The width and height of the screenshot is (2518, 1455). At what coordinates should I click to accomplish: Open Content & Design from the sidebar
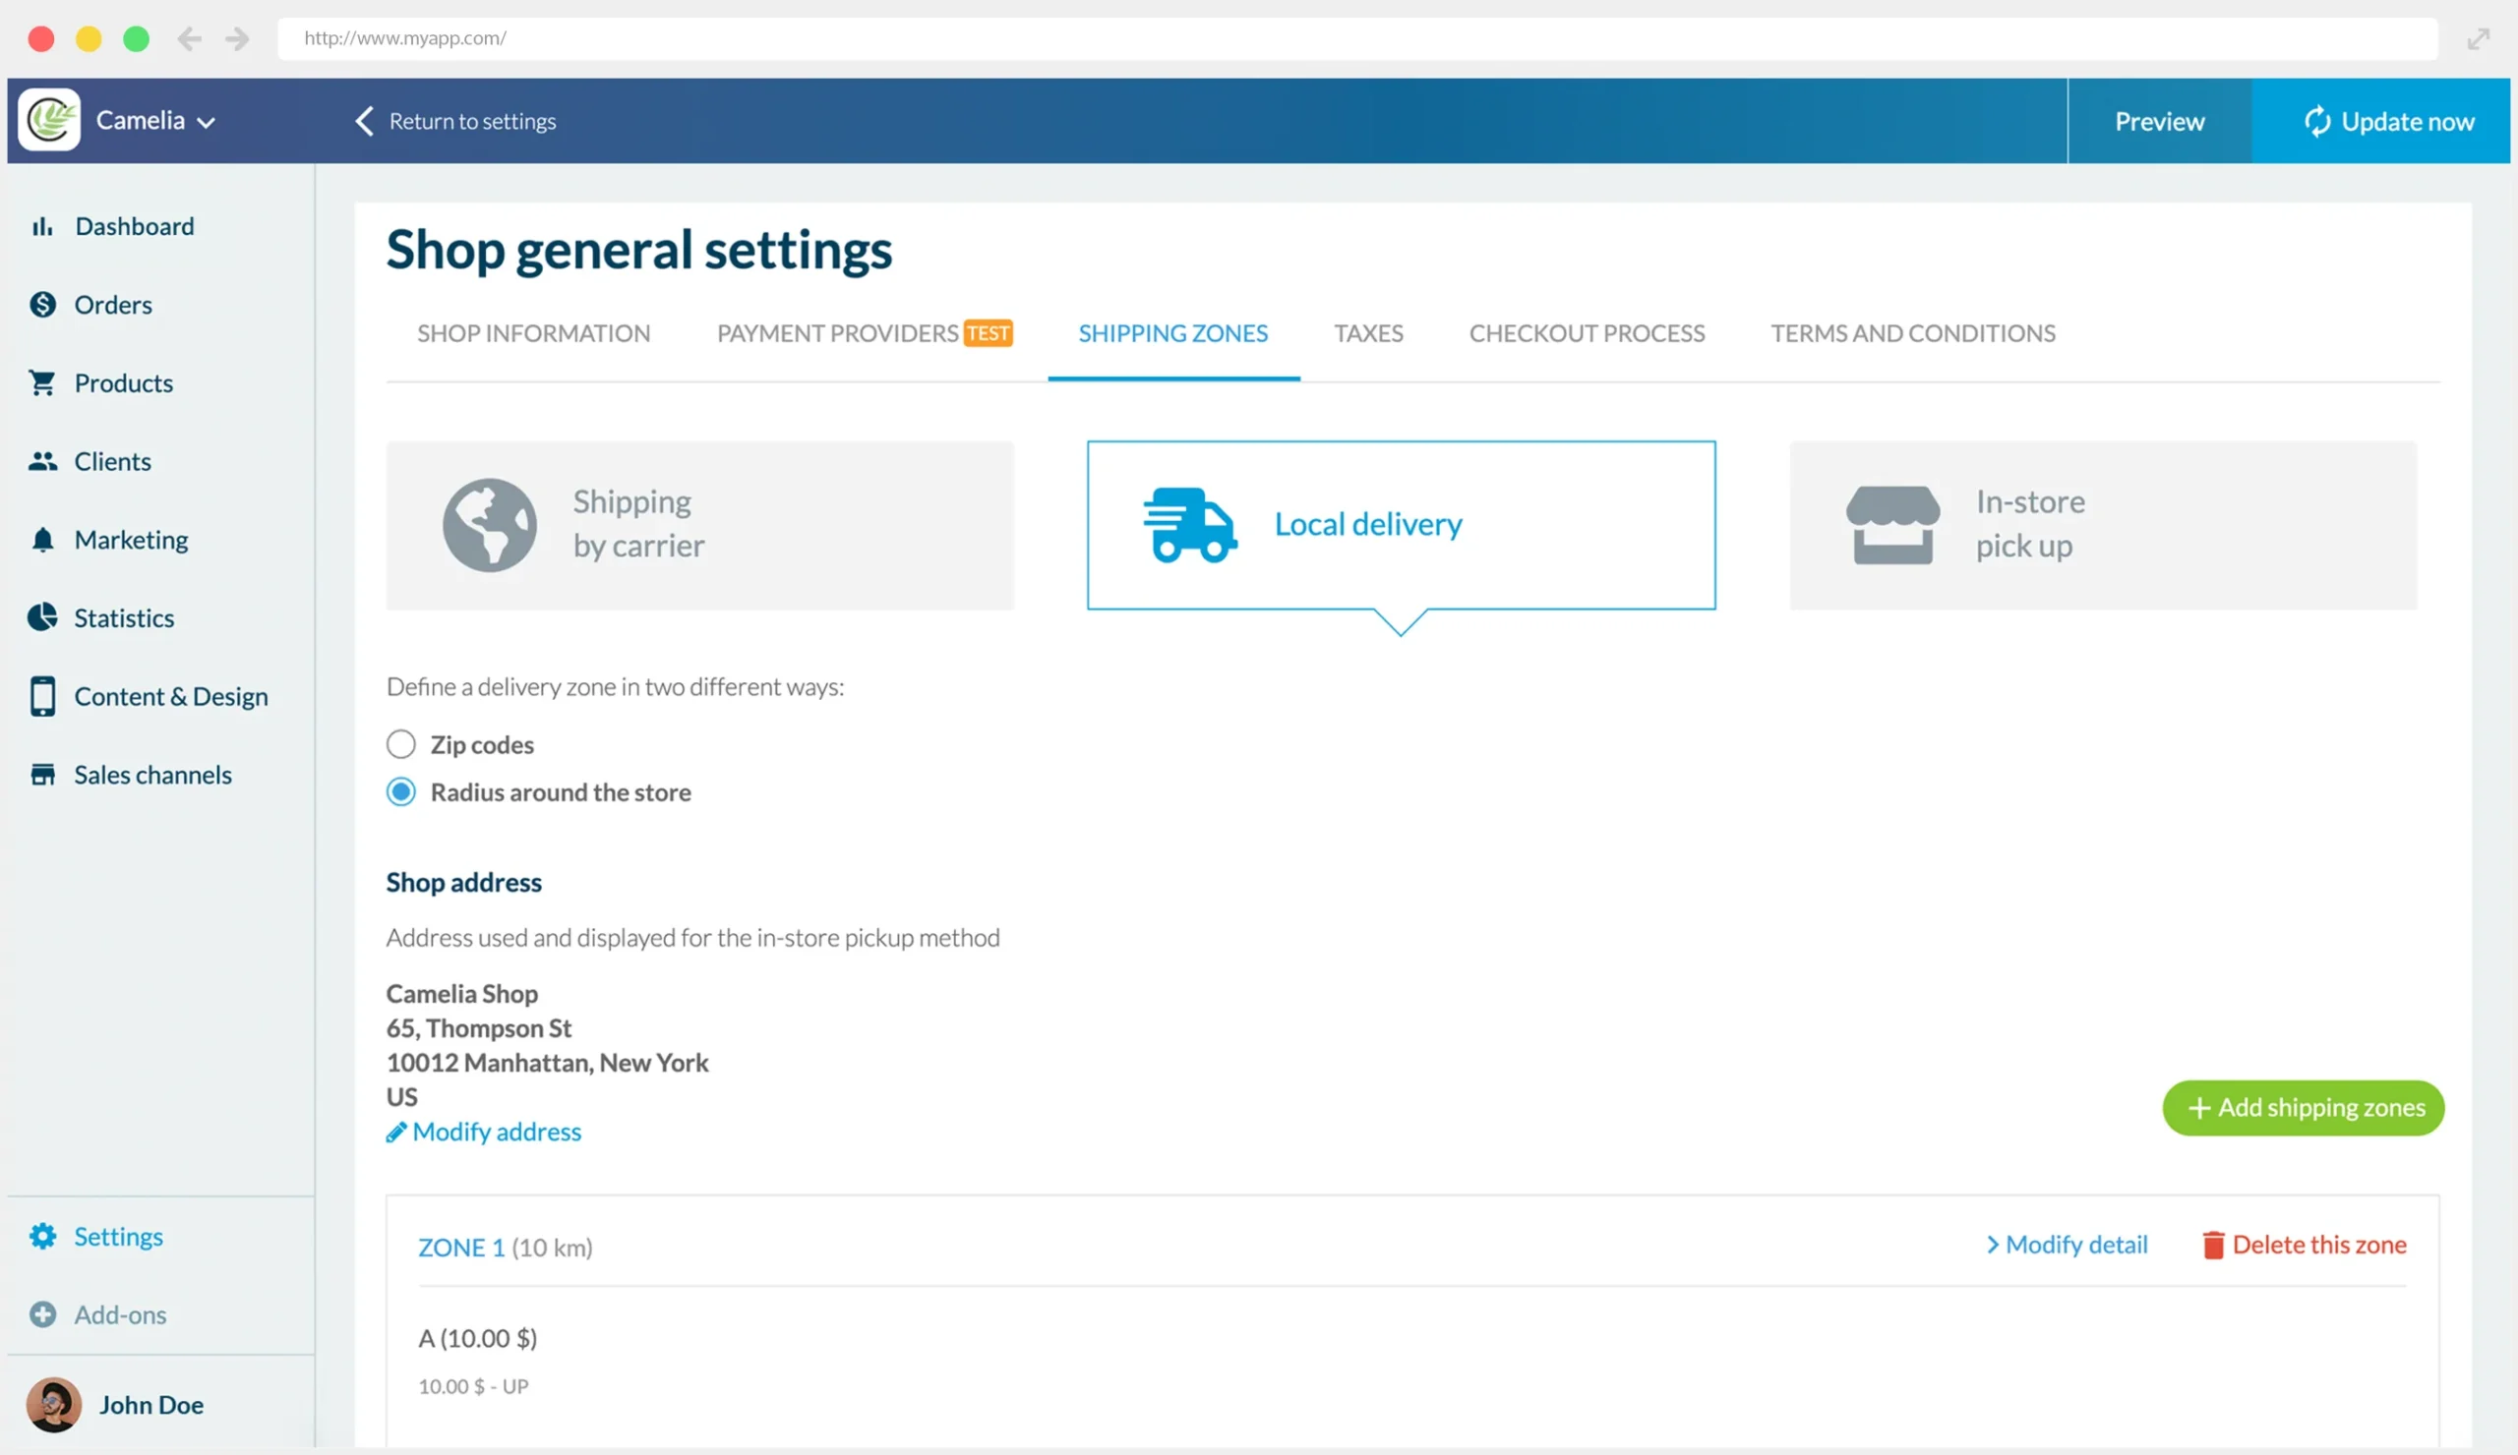click(171, 696)
